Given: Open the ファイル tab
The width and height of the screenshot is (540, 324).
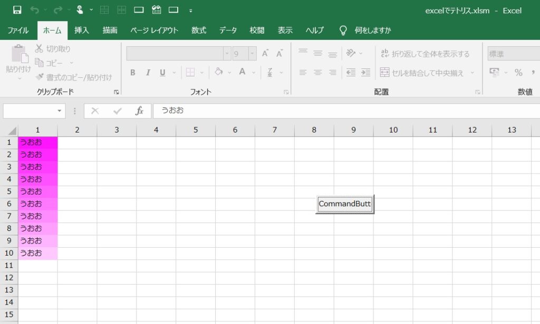Looking at the screenshot, I should click(18, 30).
